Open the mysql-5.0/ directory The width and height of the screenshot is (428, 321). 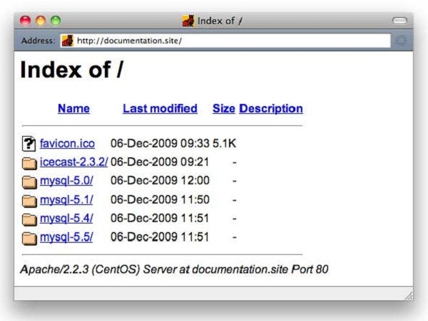66,181
